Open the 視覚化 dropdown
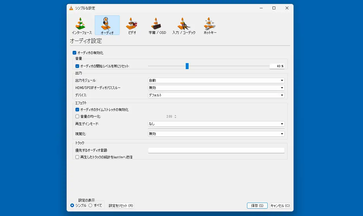Screen dimensions: 363x216 tap(216, 134)
